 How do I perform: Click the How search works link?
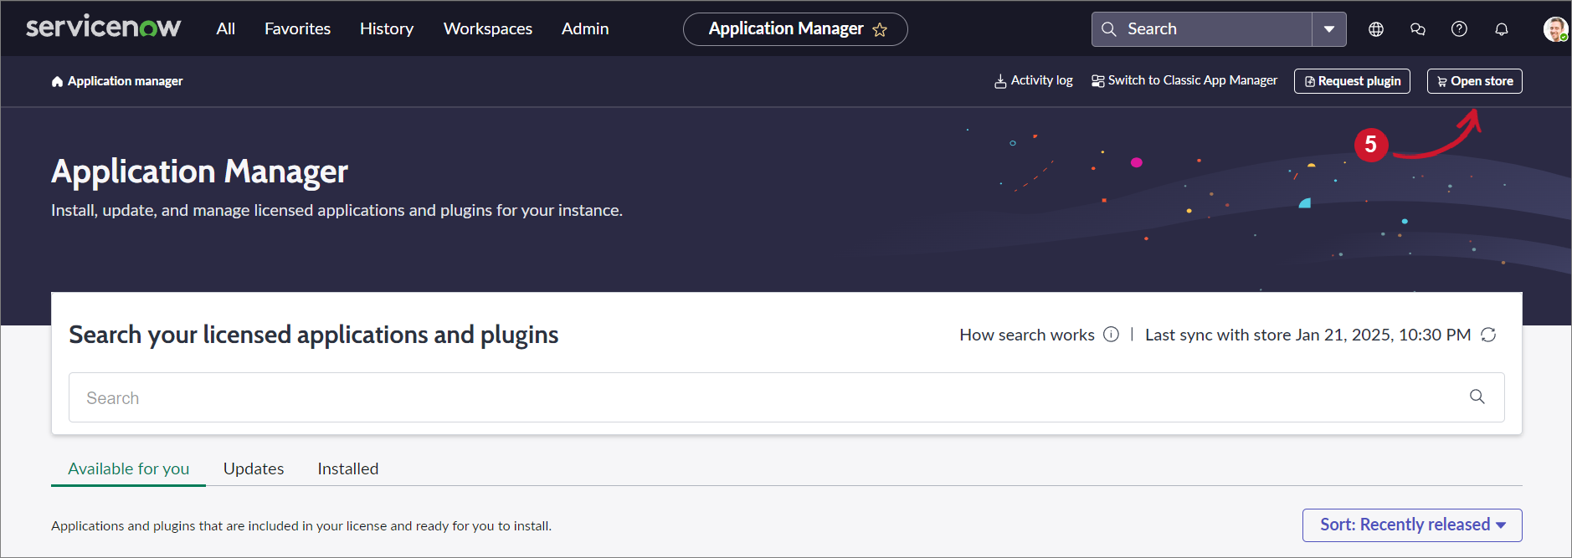(1027, 335)
